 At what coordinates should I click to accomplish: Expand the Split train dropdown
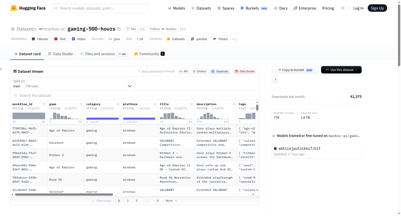point(72,84)
